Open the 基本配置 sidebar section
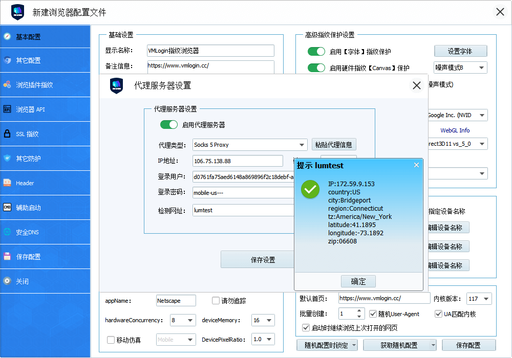The height and width of the screenshot is (358, 512). (x=45, y=36)
